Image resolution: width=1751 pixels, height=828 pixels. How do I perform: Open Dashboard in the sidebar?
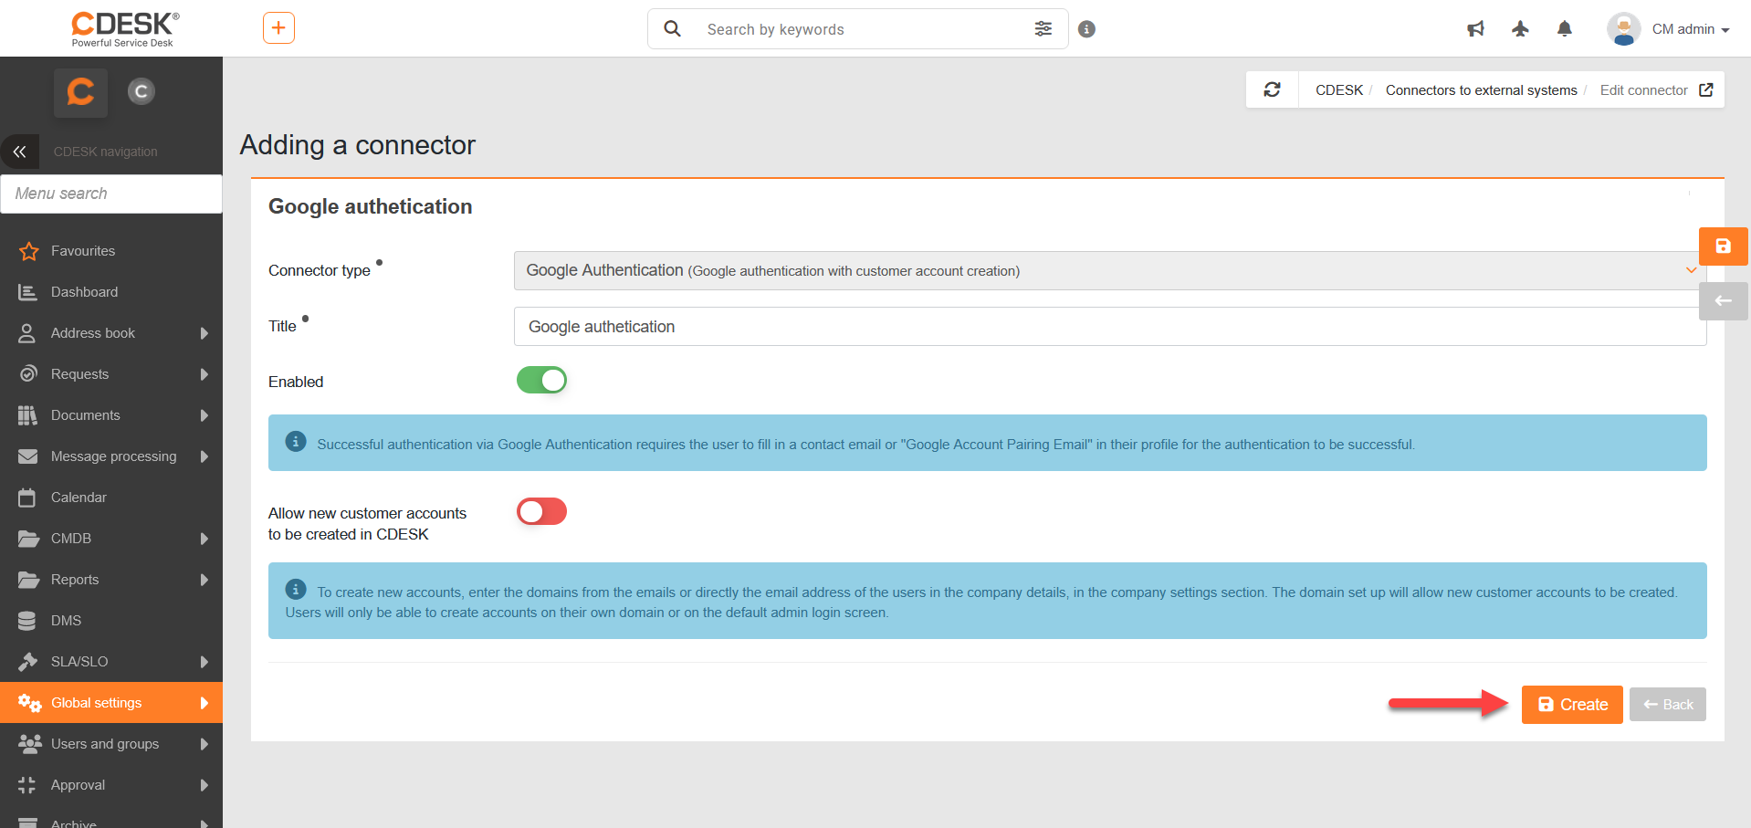tap(84, 292)
